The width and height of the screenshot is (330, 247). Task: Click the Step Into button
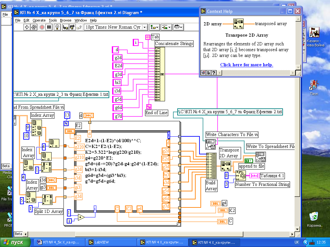click(65, 27)
